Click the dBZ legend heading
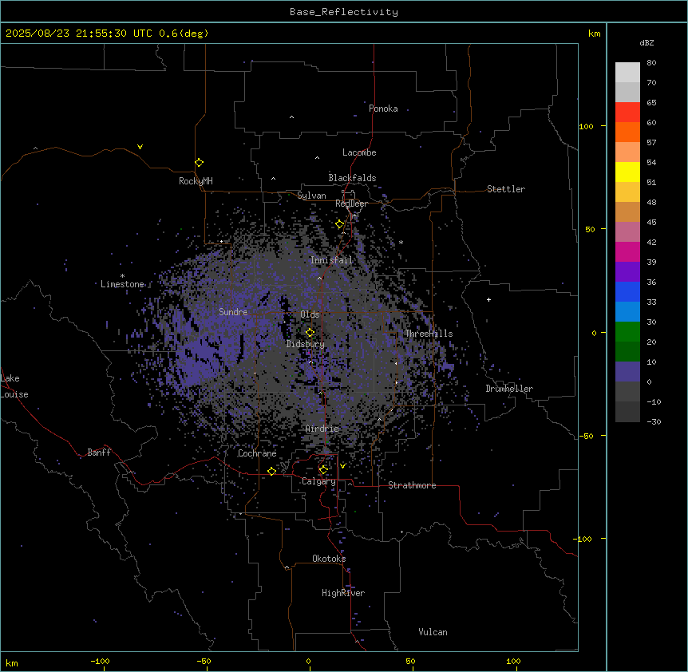 pyautogui.click(x=646, y=42)
